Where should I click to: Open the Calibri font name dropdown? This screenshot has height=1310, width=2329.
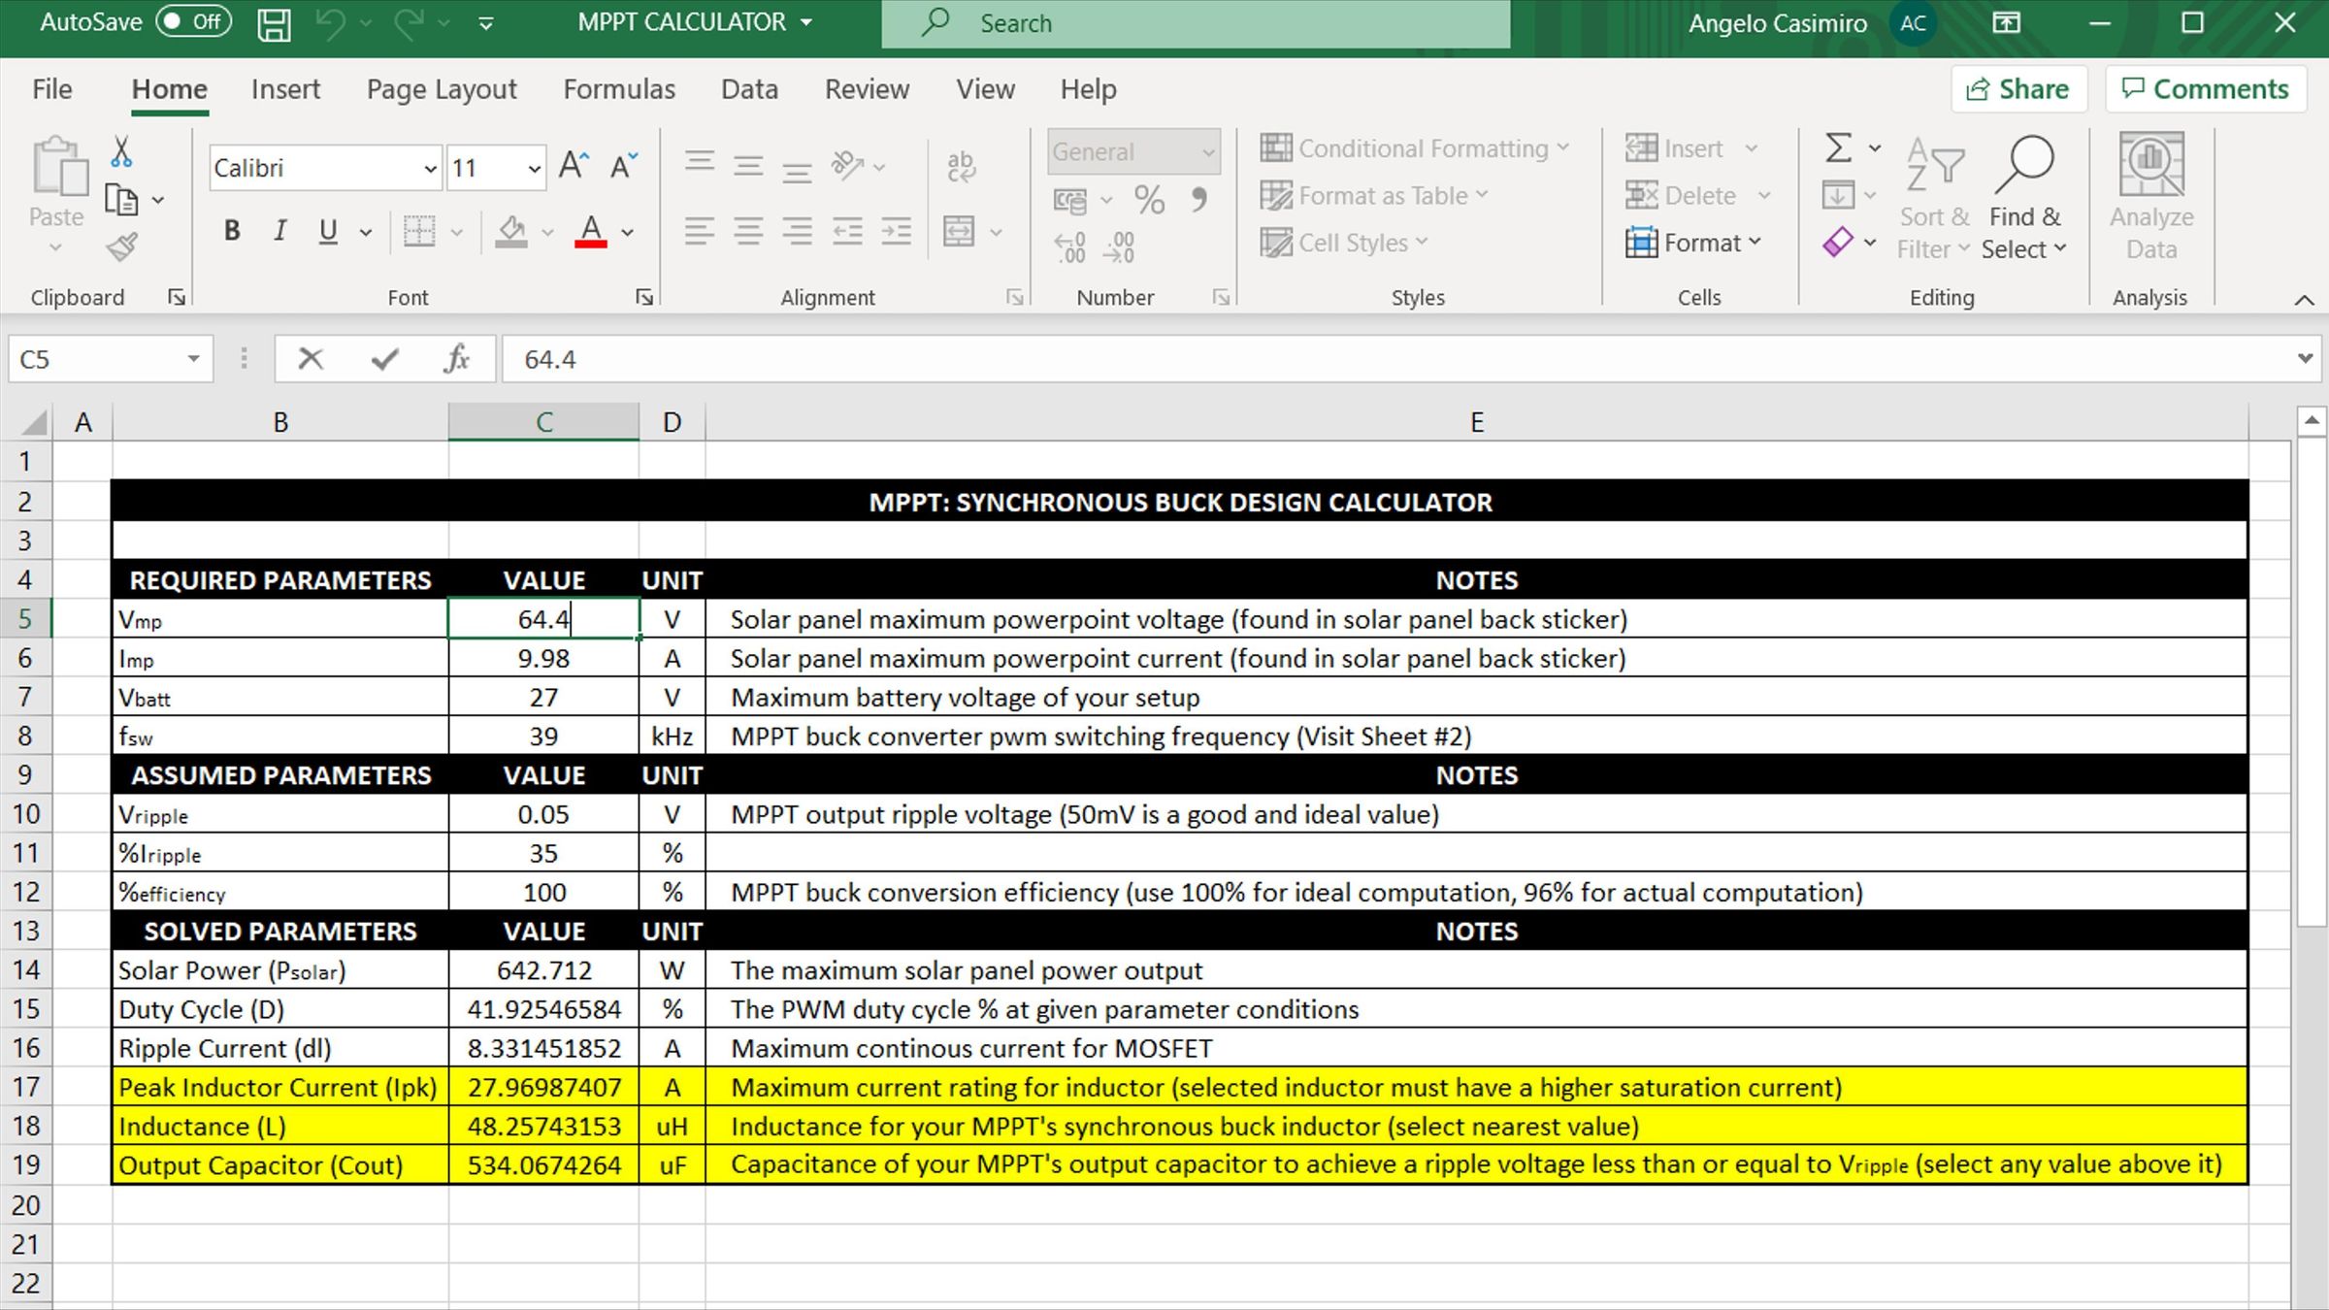pos(430,169)
